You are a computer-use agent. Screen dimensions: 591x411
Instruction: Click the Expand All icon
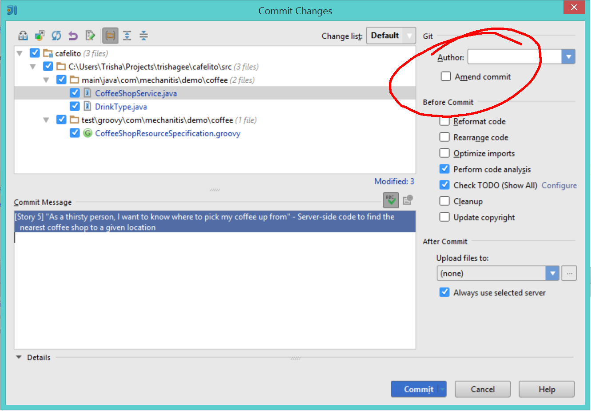pos(127,35)
